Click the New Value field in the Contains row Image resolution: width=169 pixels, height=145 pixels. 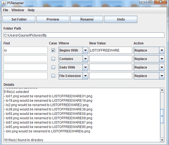coord(111,59)
